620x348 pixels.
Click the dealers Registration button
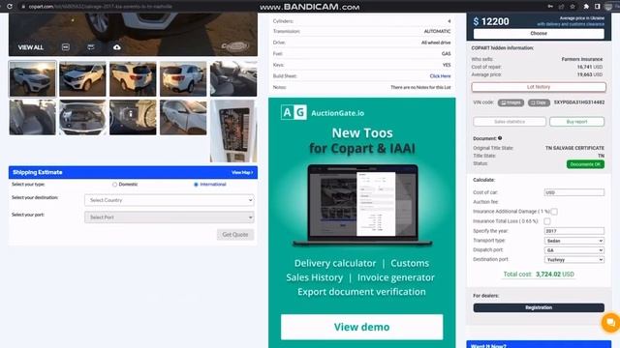tap(539, 307)
